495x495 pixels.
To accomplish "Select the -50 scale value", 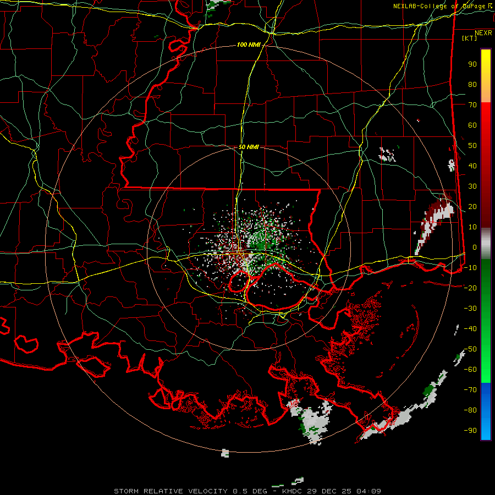I will pyautogui.click(x=470, y=349).
